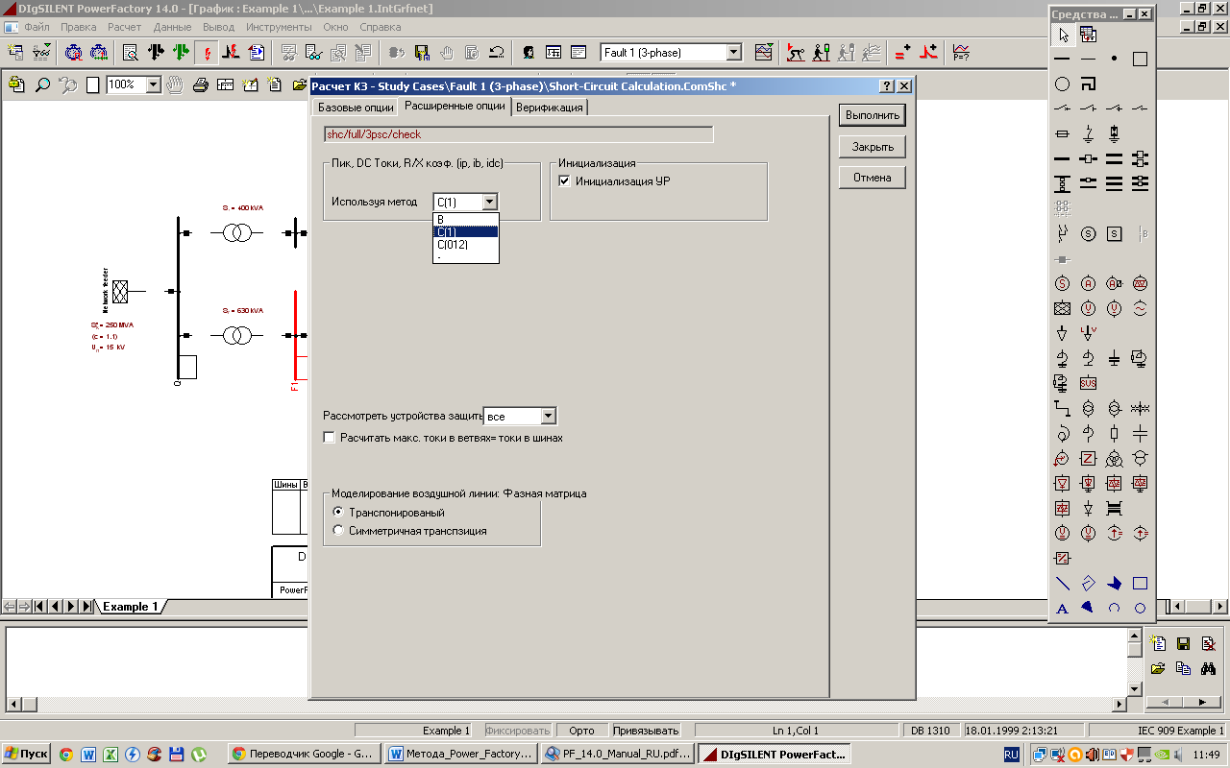This screenshot has width=1230, height=768.
Task: Open the Справка menu
Action: [x=381, y=27]
